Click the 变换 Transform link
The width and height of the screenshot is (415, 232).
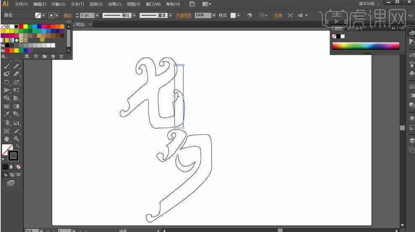pos(278,15)
